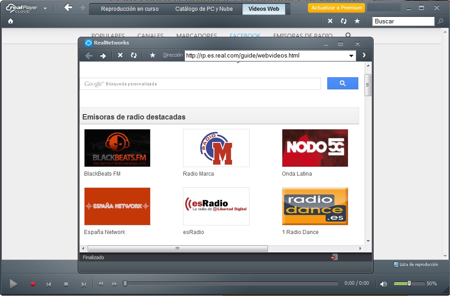Click the popup's horizontal scrollbar thumb

pos(178,249)
